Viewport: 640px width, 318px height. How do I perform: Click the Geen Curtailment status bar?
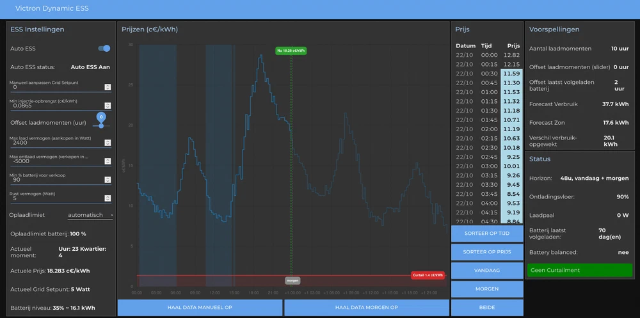(580, 270)
